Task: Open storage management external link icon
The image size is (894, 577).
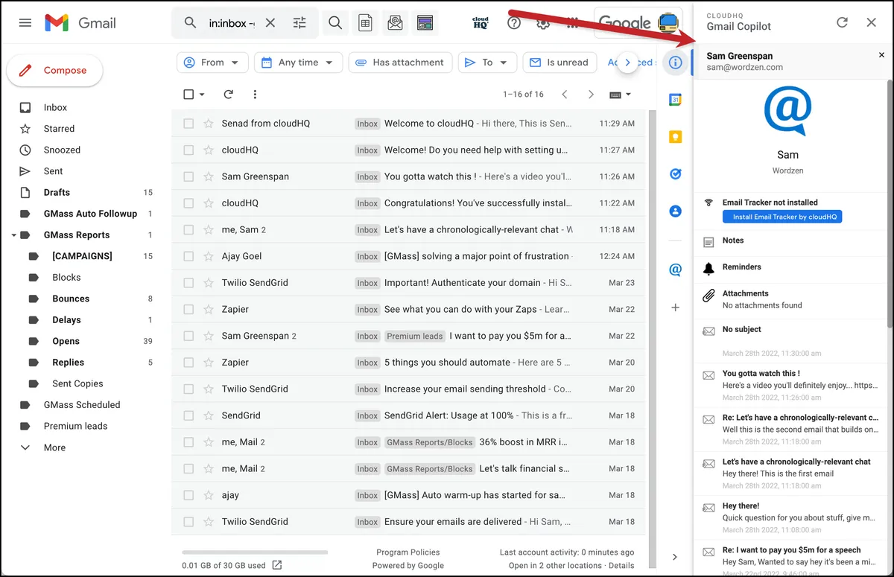Action: (277, 565)
